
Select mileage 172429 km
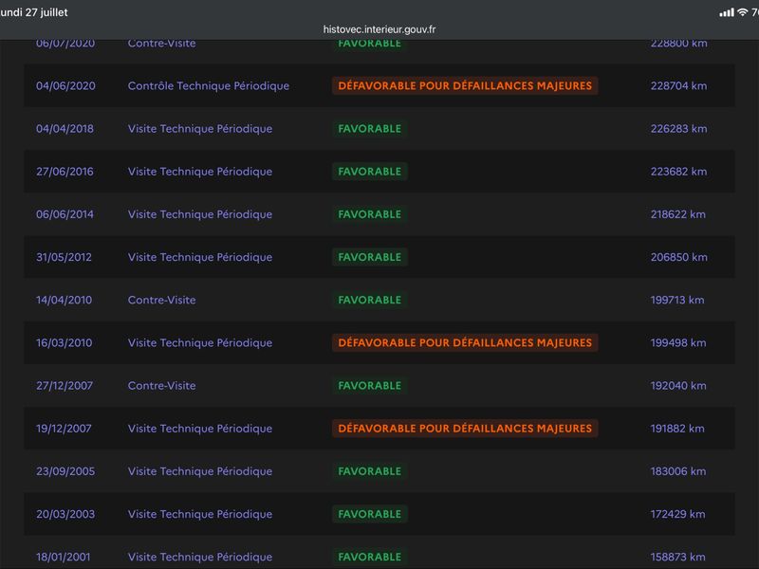point(677,514)
